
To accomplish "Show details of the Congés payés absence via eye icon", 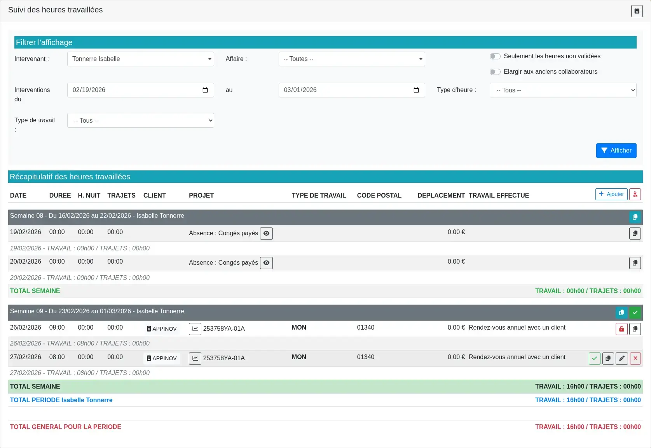I will [266, 233].
